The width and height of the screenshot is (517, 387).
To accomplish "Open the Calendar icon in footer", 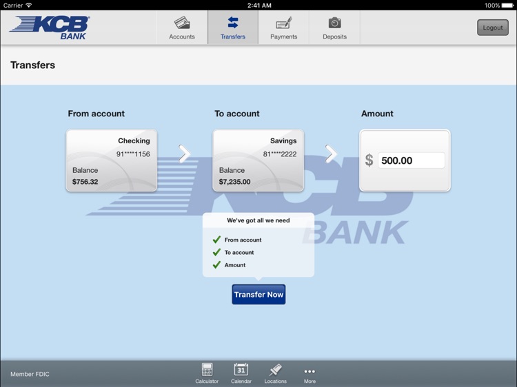I will pyautogui.click(x=241, y=370).
